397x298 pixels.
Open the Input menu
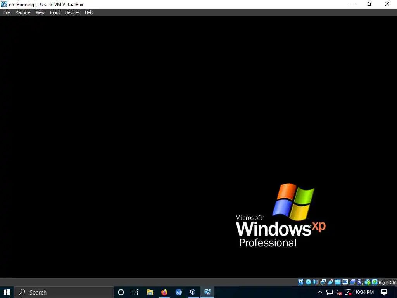click(55, 12)
